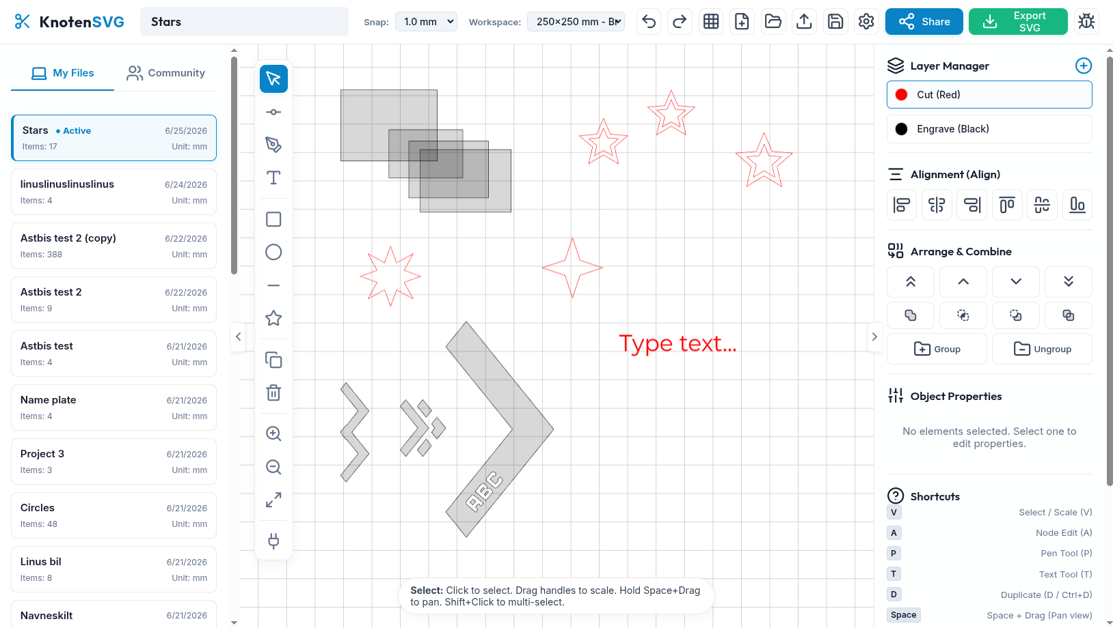Click the Type text... element on canvas
Screen dimensions: 1113x628
pos(678,343)
